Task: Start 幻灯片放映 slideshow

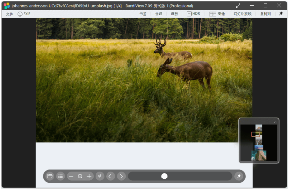Action: point(242,14)
